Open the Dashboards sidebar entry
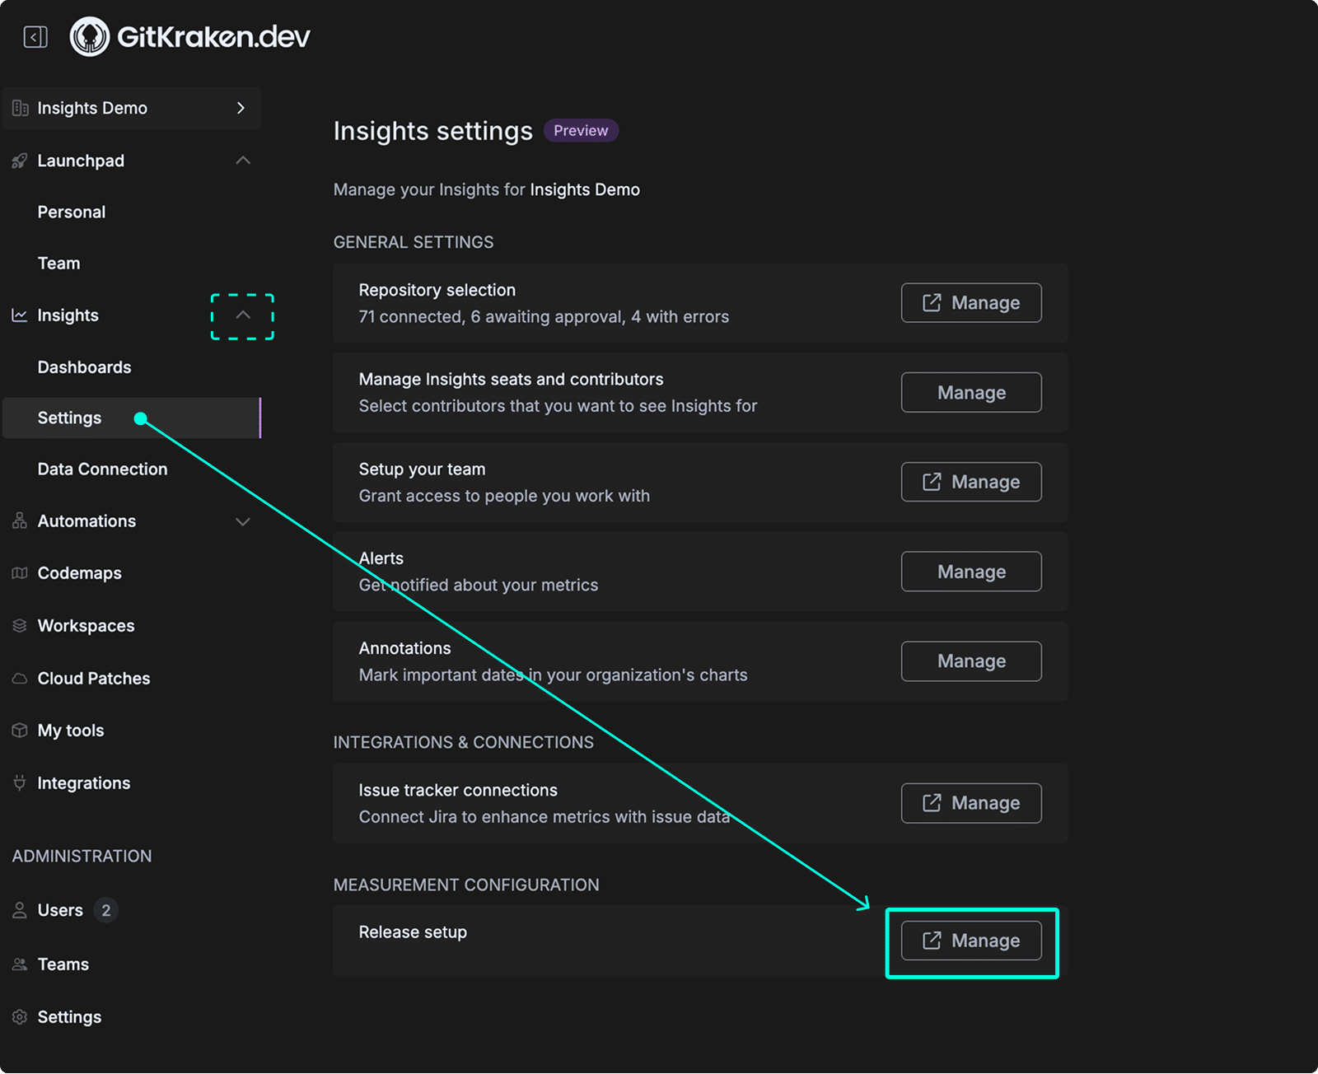 pos(84,367)
